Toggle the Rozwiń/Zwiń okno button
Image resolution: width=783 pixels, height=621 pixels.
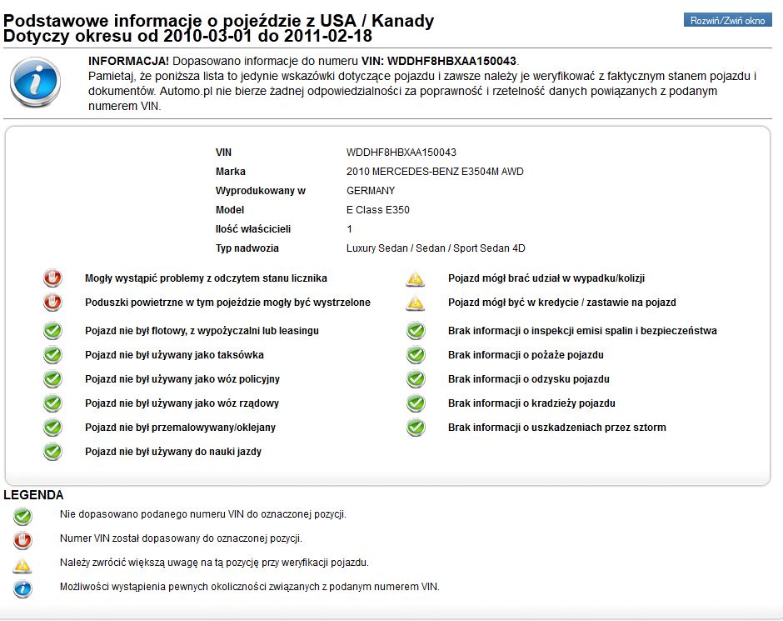pos(727,21)
